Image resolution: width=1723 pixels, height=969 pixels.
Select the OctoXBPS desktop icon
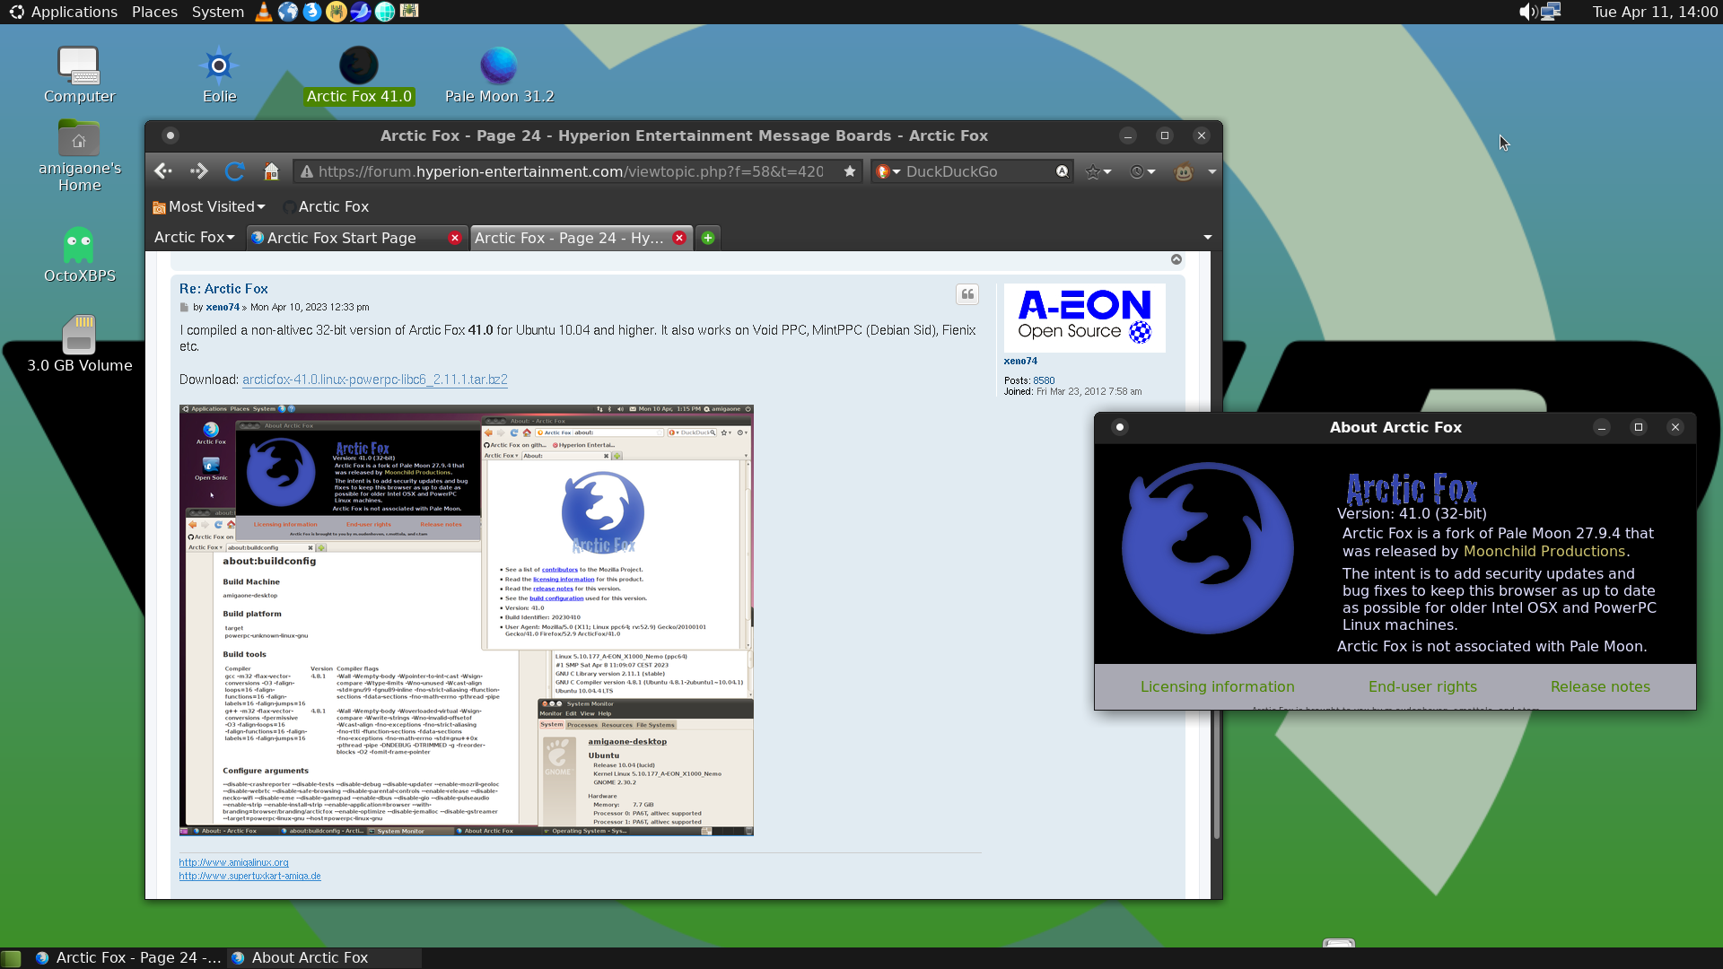[79, 256]
